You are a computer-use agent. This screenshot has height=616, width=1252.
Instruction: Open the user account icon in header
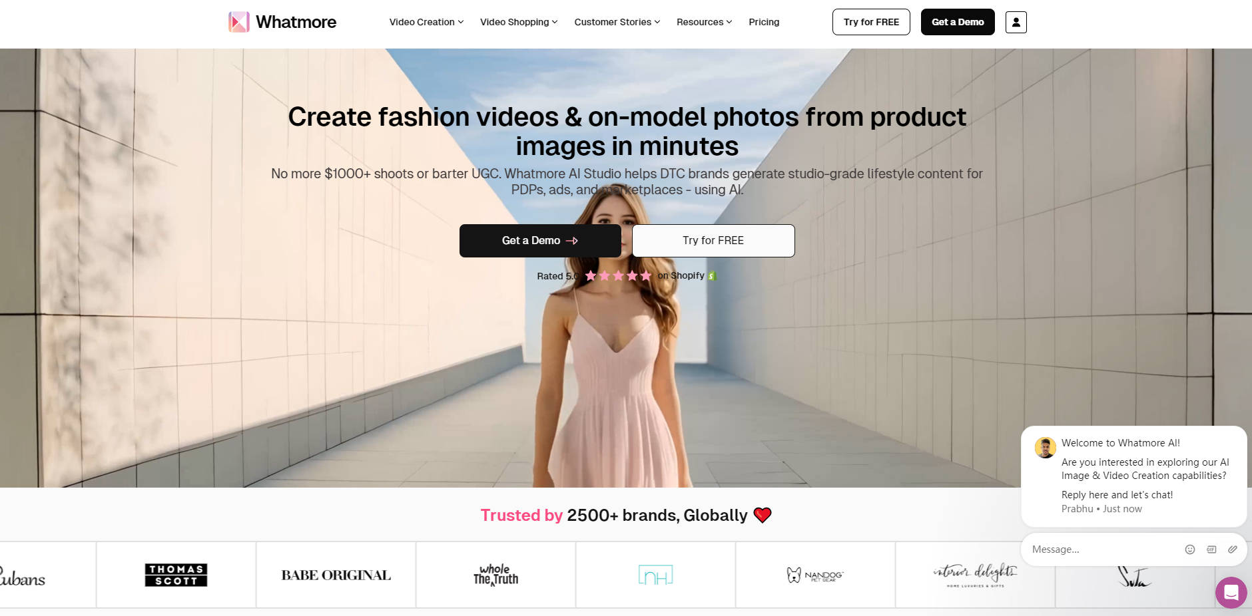tap(1015, 22)
